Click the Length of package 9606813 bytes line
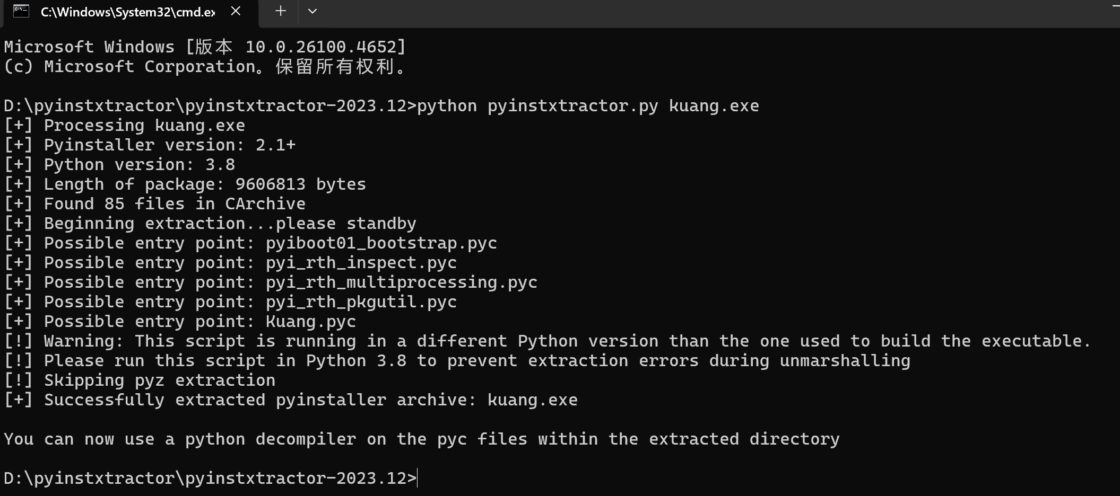1120x496 pixels. tap(185, 184)
